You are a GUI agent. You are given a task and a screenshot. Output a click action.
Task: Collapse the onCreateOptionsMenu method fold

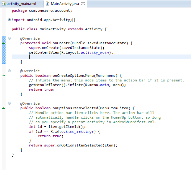click(x=9, y=71)
